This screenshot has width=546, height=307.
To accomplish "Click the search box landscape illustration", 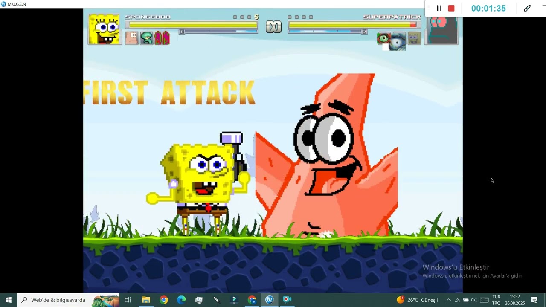I will tap(106, 300).
